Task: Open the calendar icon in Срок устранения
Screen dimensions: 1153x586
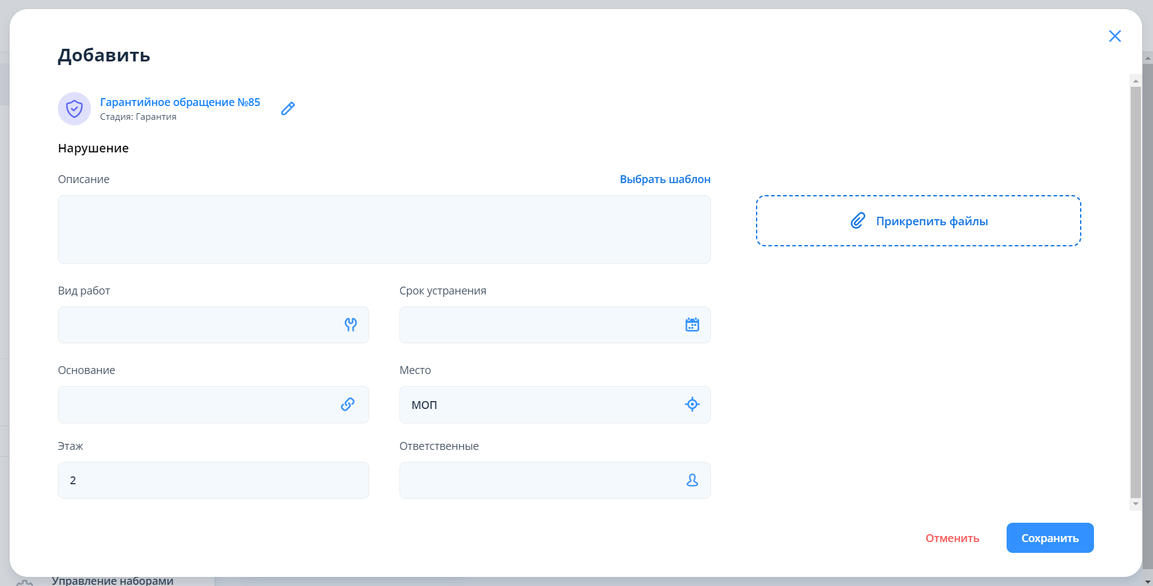Action: [x=692, y=325]
